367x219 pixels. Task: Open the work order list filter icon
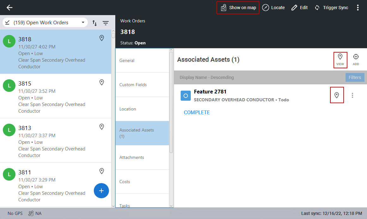105,23
